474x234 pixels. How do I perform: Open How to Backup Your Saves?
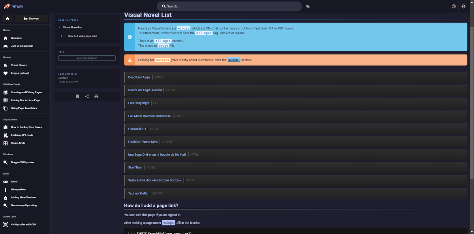[26, 127]
